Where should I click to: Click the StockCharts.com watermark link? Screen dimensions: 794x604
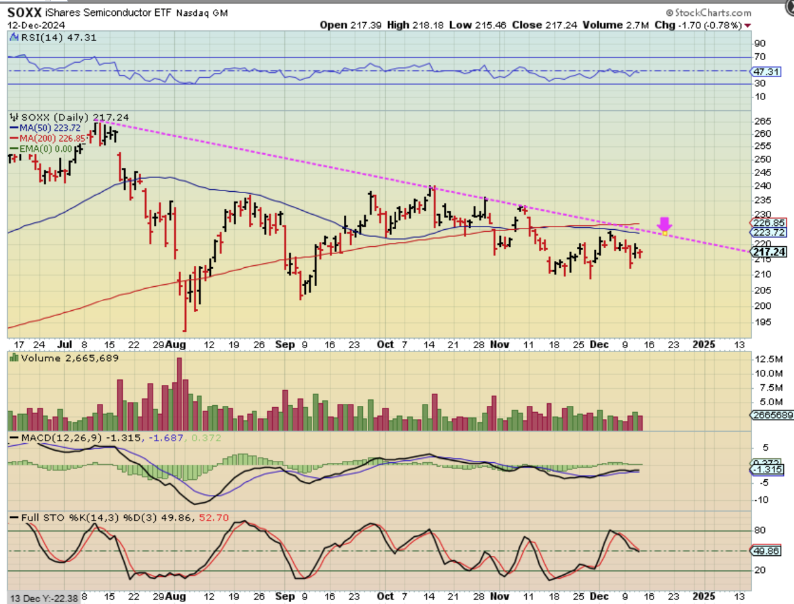pyautogui.click(x=713, y=13)
